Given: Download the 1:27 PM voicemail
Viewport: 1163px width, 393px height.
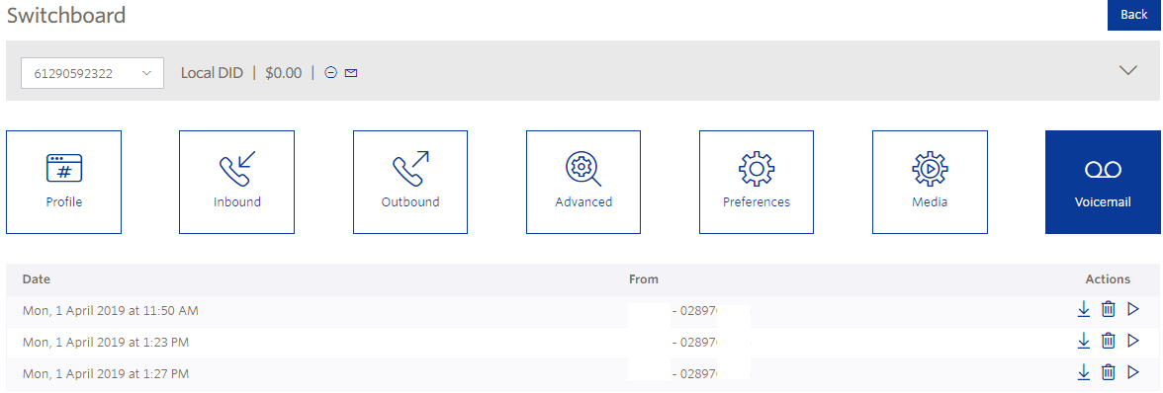Looking at the screenshot, I should click(x=1084, y=372).
